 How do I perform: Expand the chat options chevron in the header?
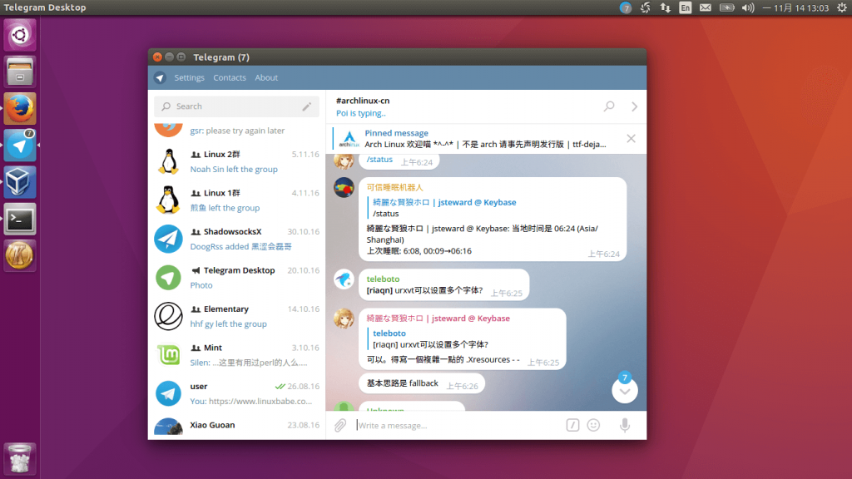coord(633,106)
